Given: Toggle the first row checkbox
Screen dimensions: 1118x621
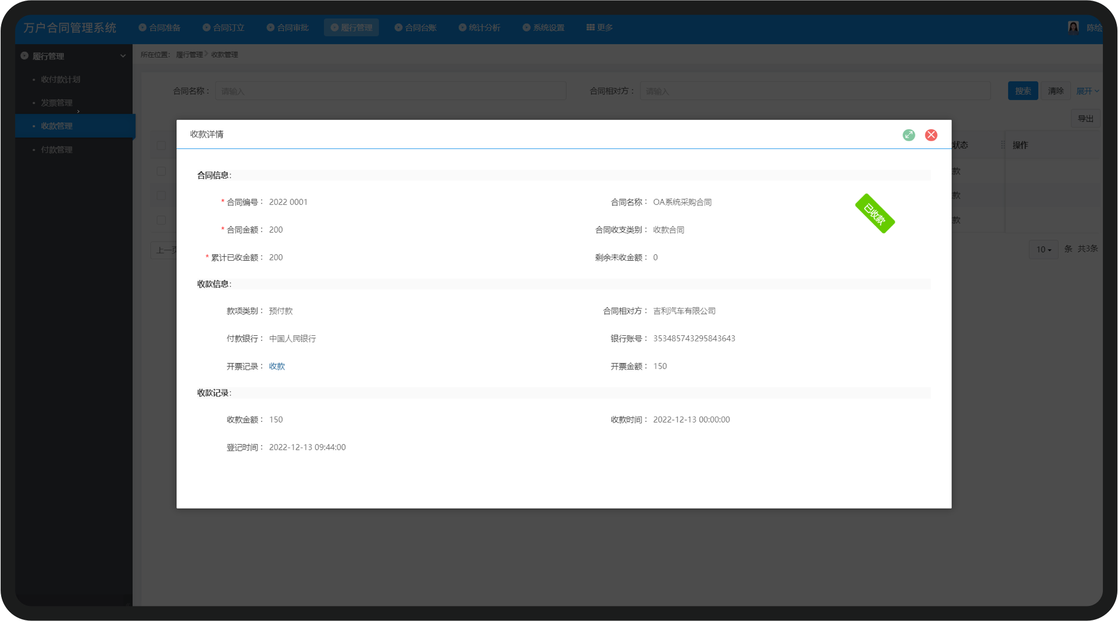Looking at the screenshot, I should pos(161,171).
